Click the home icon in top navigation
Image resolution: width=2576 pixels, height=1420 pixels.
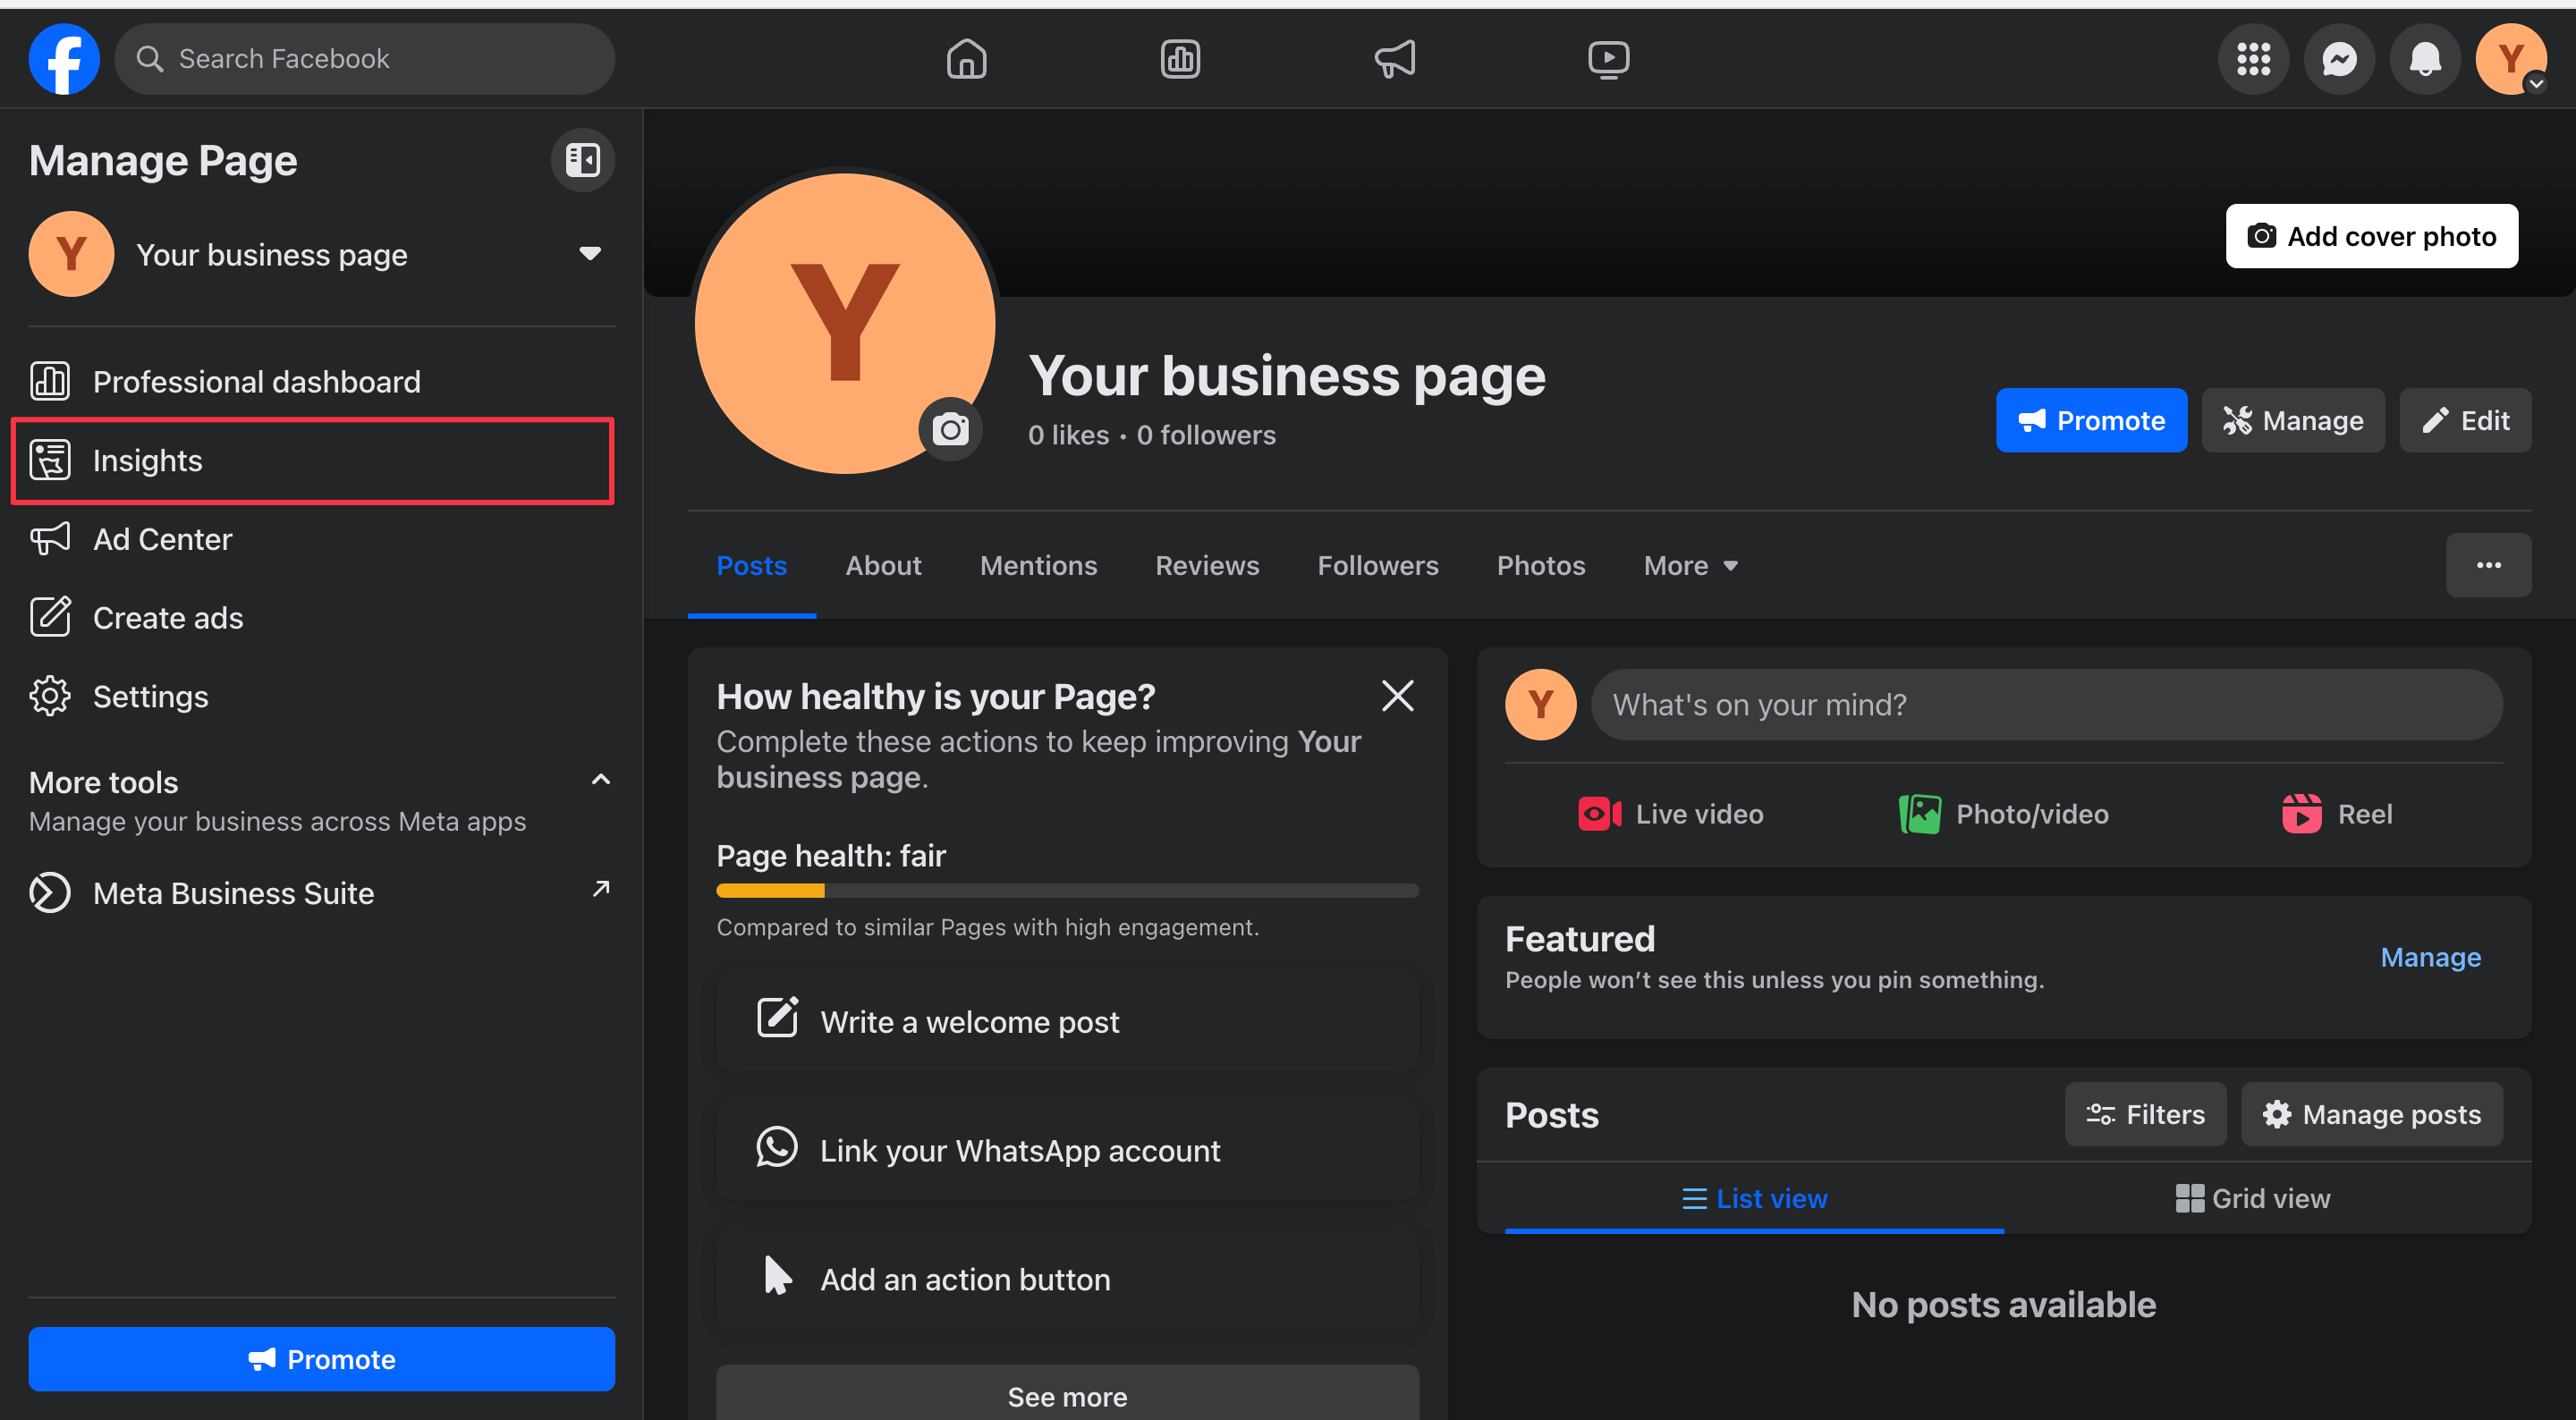pyautogui.click(x=966, y=59)
